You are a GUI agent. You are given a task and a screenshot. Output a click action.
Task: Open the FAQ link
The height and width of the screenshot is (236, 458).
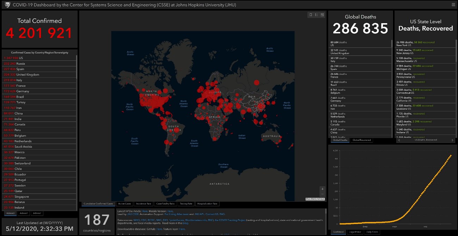222,214
